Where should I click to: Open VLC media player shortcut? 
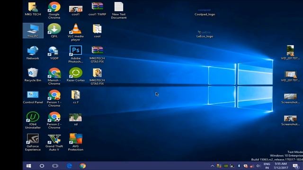click(x=76, y=33)
